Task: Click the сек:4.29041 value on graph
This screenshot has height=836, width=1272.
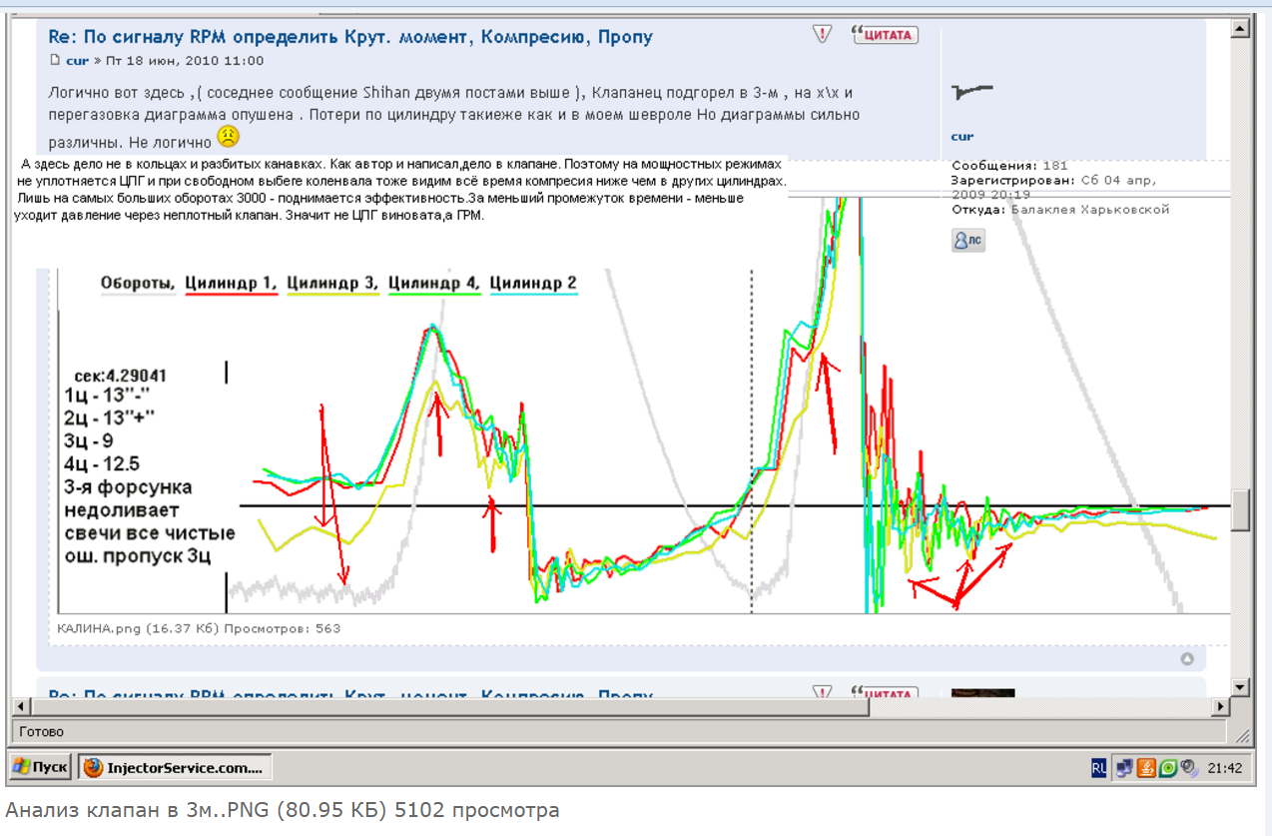Action: (121, 377)
